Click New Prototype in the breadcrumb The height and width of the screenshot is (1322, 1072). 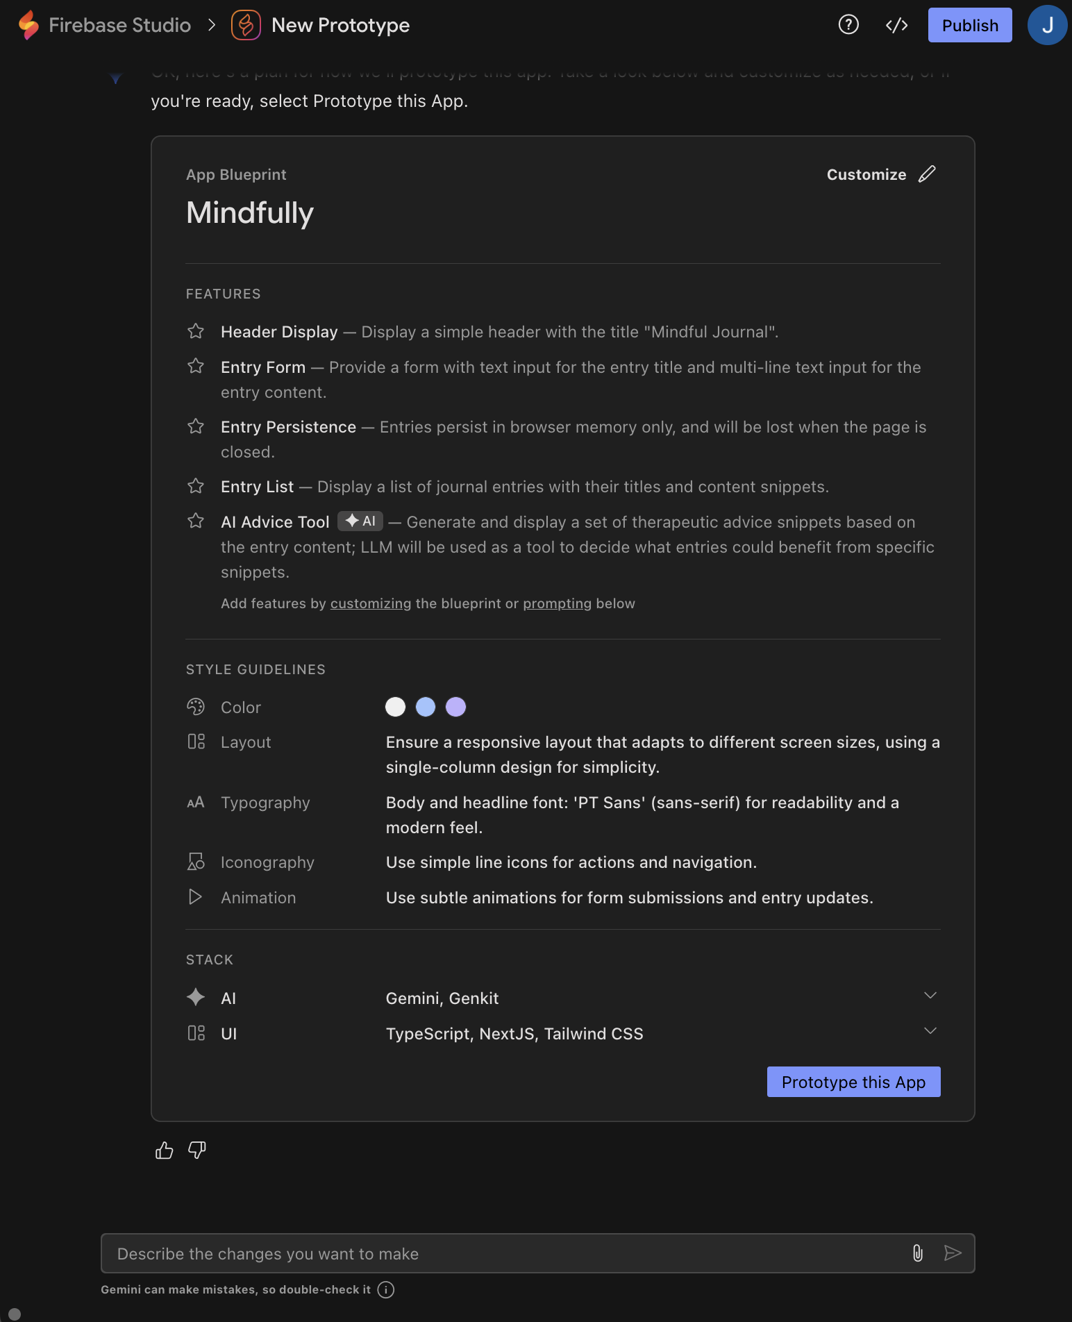tap(340, 25)
